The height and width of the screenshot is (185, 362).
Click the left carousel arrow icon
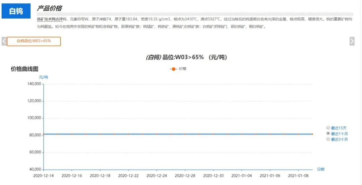tap(4, 41)
